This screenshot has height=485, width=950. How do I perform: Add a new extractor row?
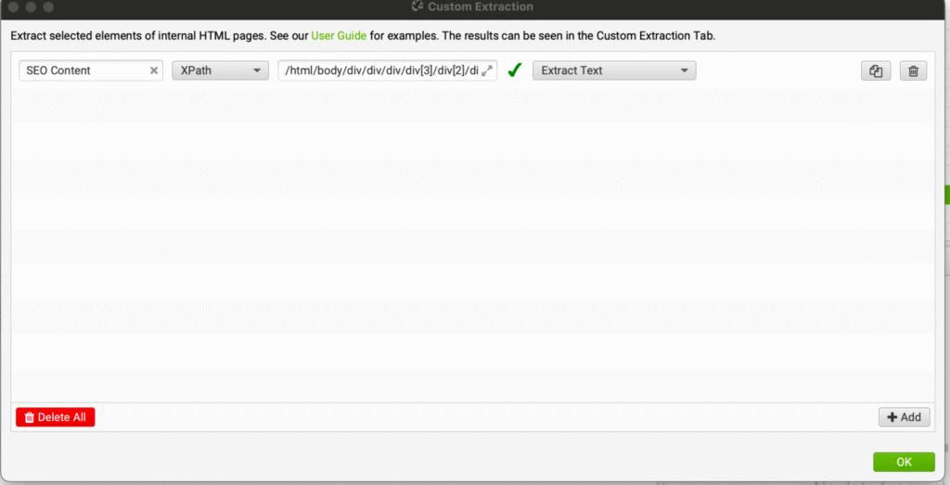(904, 417)
